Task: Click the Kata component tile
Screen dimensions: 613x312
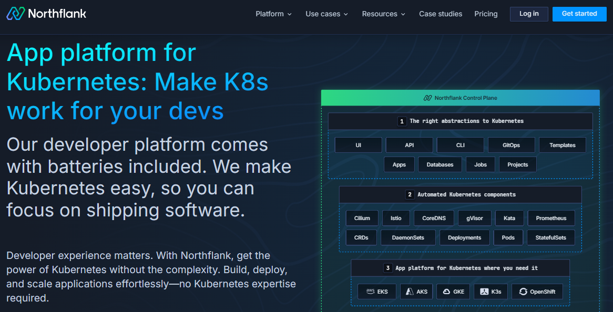Action: point(509,218)
